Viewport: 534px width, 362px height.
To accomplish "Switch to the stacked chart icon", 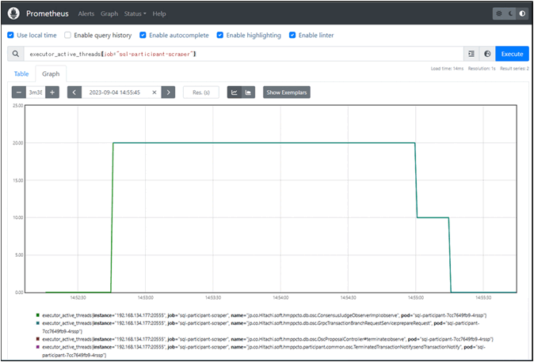I will point(248,92).
